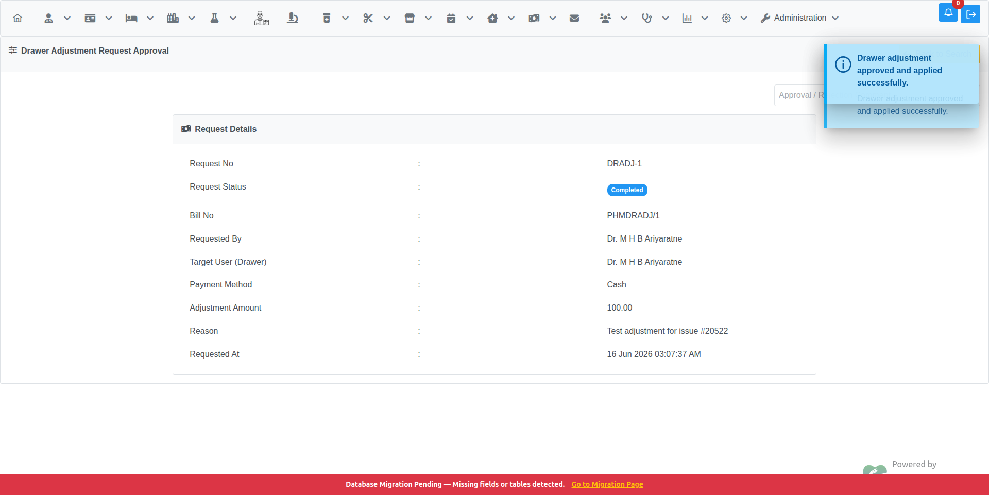Viewport: 989px width, 495px height.
Task: Open the bar chart reports icon
Action: [x=687, y=18]
